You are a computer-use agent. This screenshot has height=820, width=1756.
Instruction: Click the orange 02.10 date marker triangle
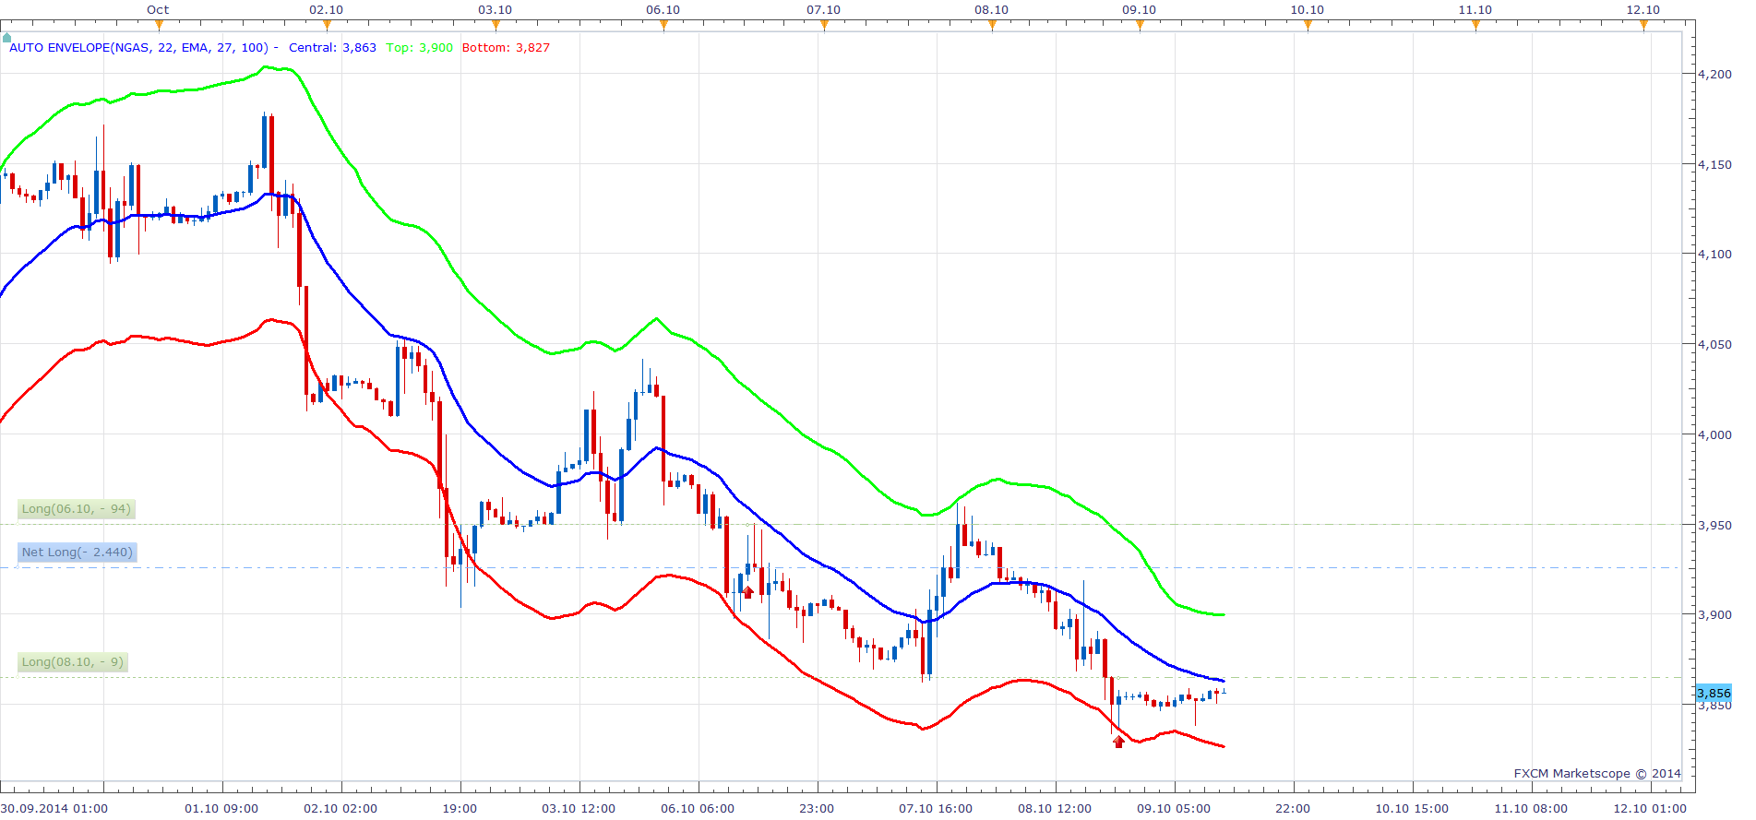click(327, 25)
